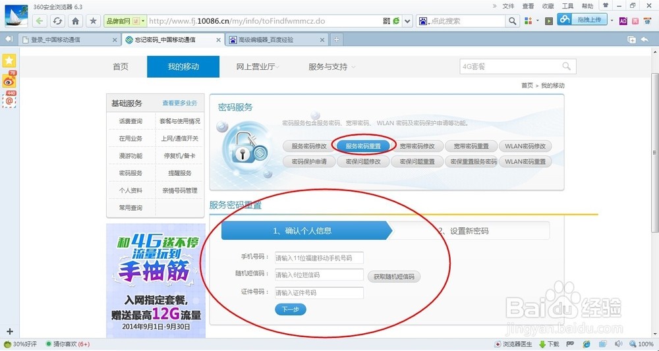The image size is (659, 351).
Task: Click the site search magnifier icon
Action: click(x=567, y=67)
